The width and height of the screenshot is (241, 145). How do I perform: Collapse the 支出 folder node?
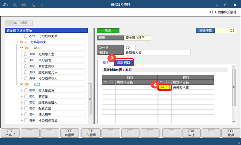coord(21,84)
